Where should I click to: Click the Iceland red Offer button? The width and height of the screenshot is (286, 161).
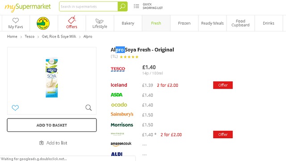[223, 85]
